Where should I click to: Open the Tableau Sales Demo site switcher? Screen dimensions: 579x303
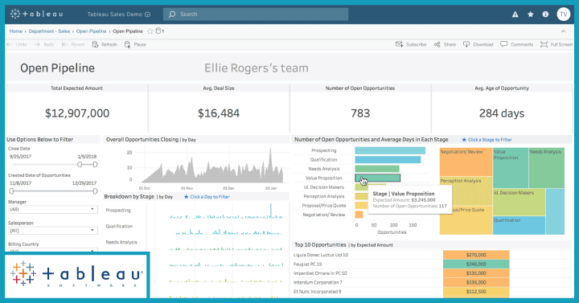[x=118, y=14]
